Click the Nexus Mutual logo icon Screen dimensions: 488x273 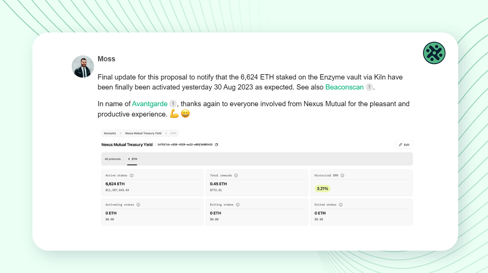click(434, 53)
